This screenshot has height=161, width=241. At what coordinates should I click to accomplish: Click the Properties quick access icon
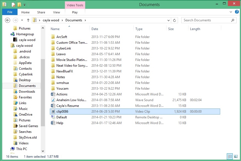[x=13, y=5]
